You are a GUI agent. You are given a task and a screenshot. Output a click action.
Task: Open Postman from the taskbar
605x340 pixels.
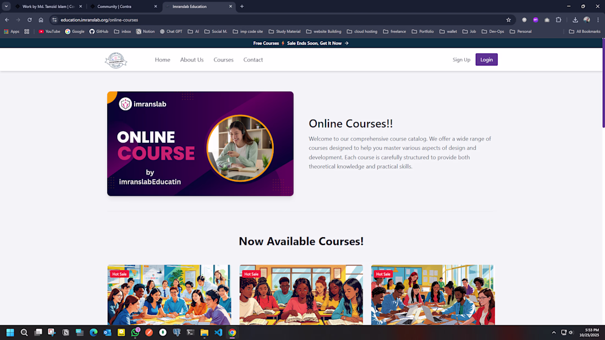149,332
